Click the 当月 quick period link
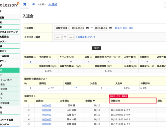 [131, 28]
